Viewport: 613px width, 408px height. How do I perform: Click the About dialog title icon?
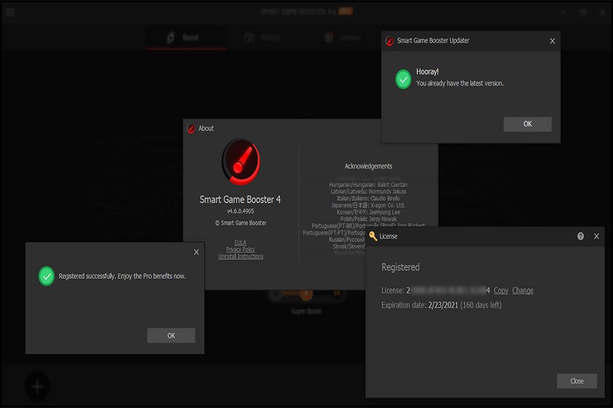(191, 129)
